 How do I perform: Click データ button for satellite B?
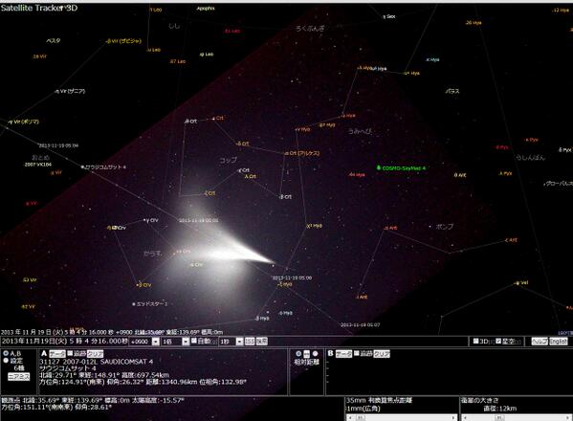(343, 354)
